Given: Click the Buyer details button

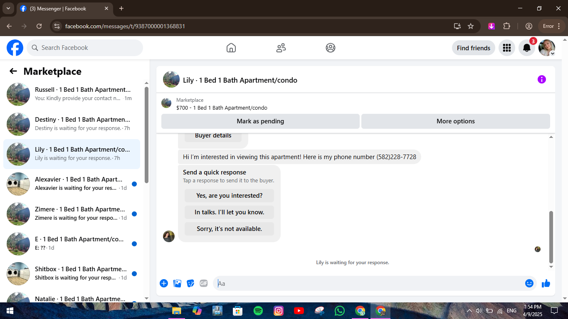Looking at the screenshot, I should click(213, 136).
